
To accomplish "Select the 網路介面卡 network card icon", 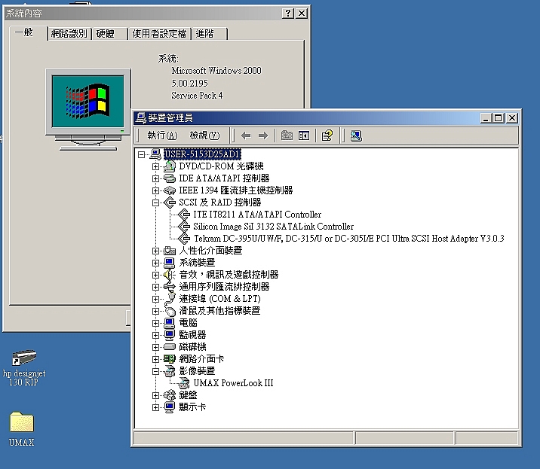I will click(x=169, y=359).
